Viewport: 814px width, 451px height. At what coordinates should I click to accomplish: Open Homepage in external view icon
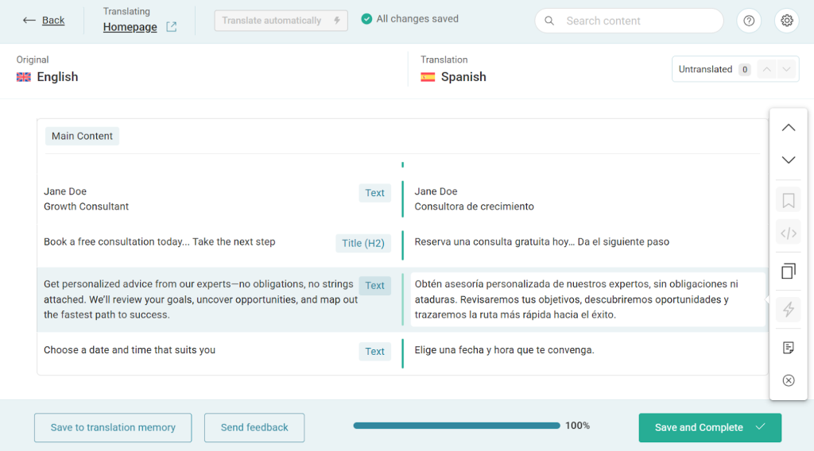pos(172,27)
